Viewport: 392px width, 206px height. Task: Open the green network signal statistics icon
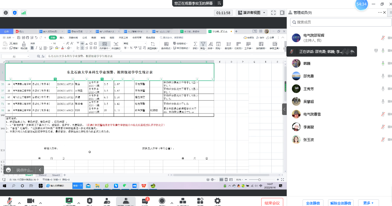click(x=23, y=13)
